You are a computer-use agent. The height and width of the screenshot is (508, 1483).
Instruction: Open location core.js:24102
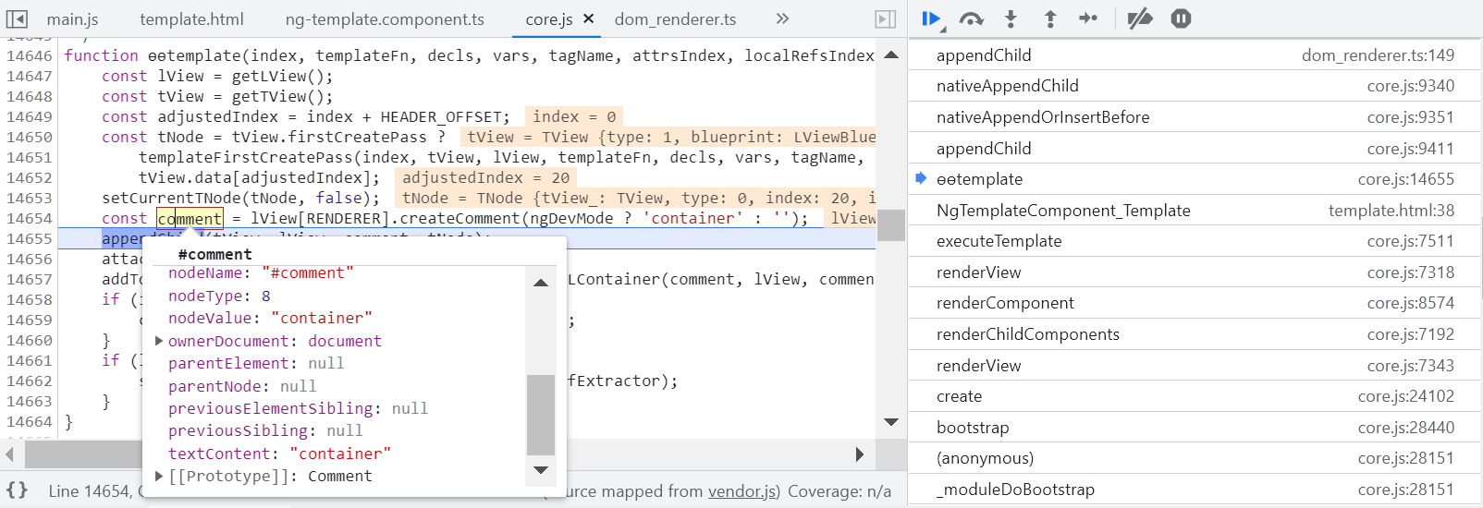click(1406, 396)
